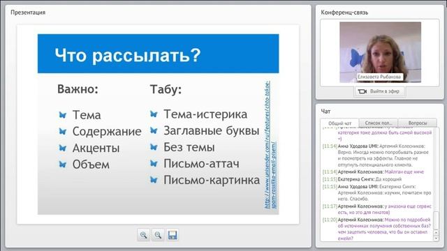Click the chat scrollbar down arrow

tap(436, 238)
